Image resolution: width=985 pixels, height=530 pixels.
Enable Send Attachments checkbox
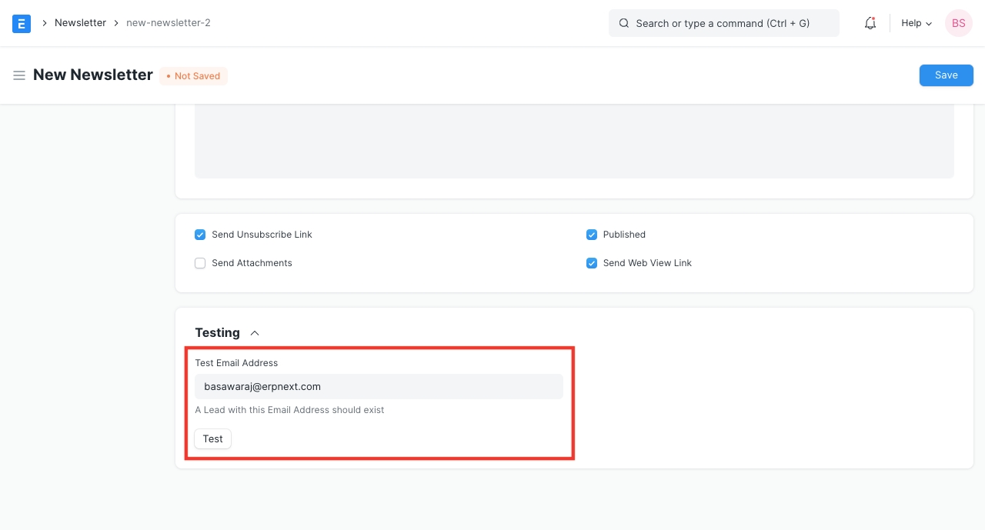pos(200,263)
